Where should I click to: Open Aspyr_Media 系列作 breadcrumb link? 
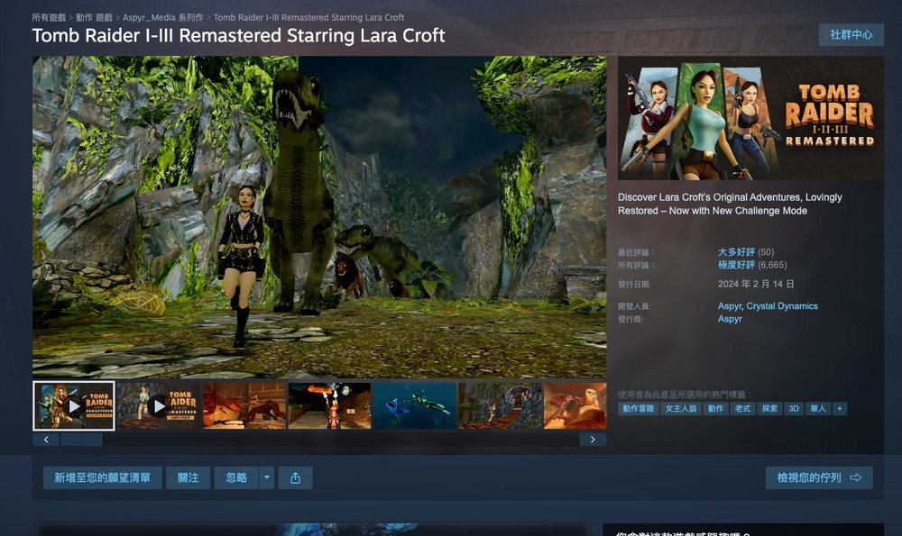pos(162,17)
